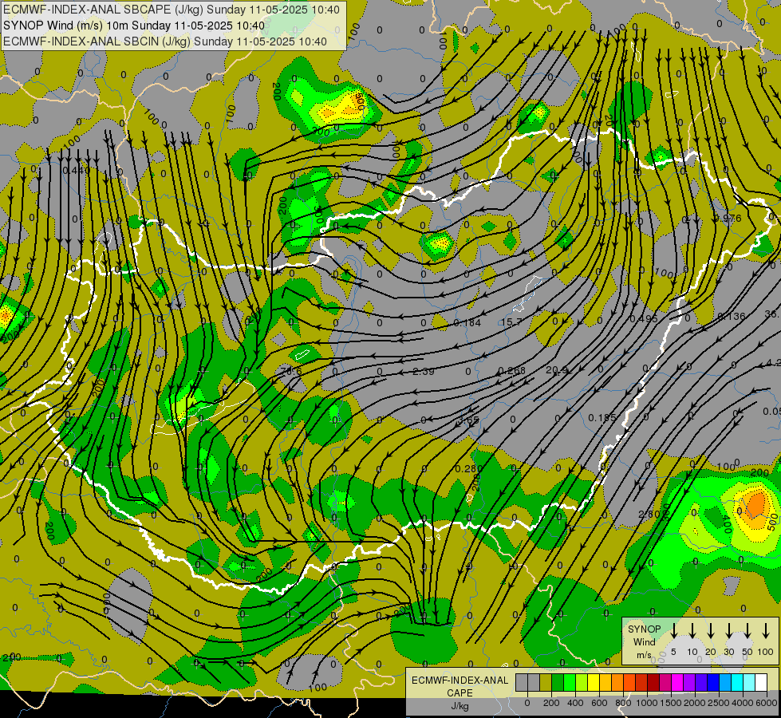
Task: Click the 2.80 value on the map
Action: click(x=649, y=514)
